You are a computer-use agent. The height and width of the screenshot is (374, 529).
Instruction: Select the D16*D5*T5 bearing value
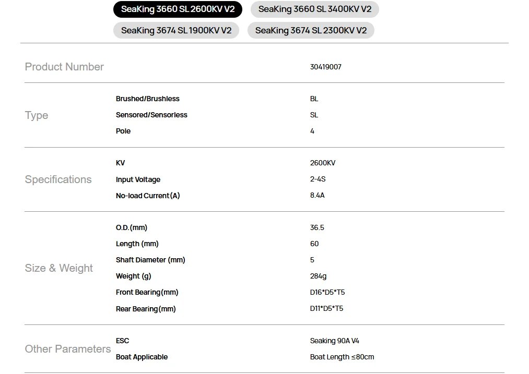pyautogui.click(x=327, y=292)
